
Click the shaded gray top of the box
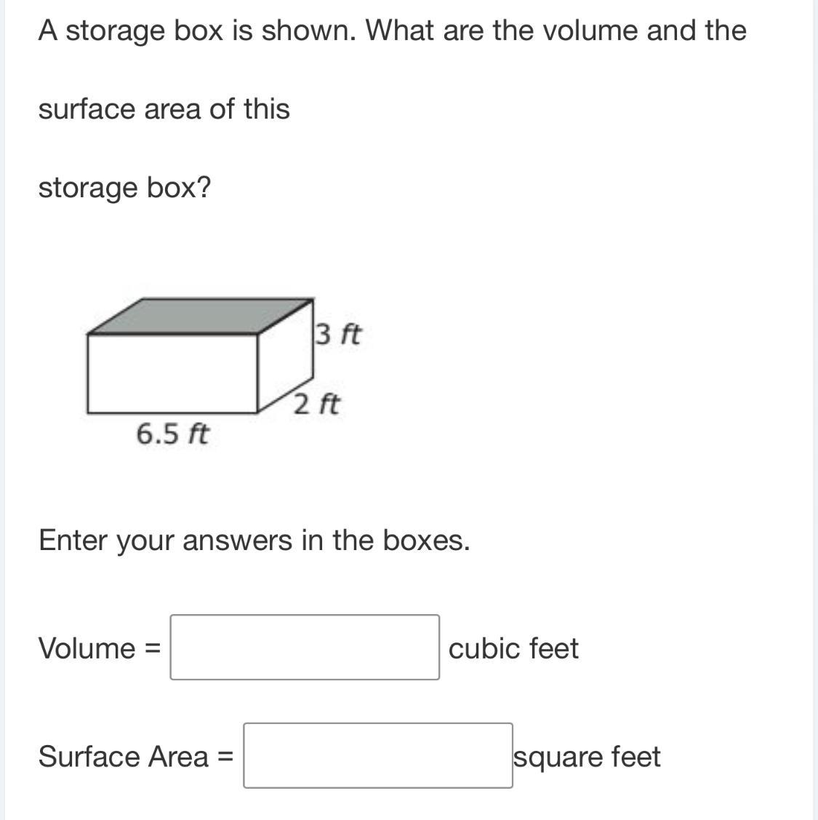click(200, 317)
